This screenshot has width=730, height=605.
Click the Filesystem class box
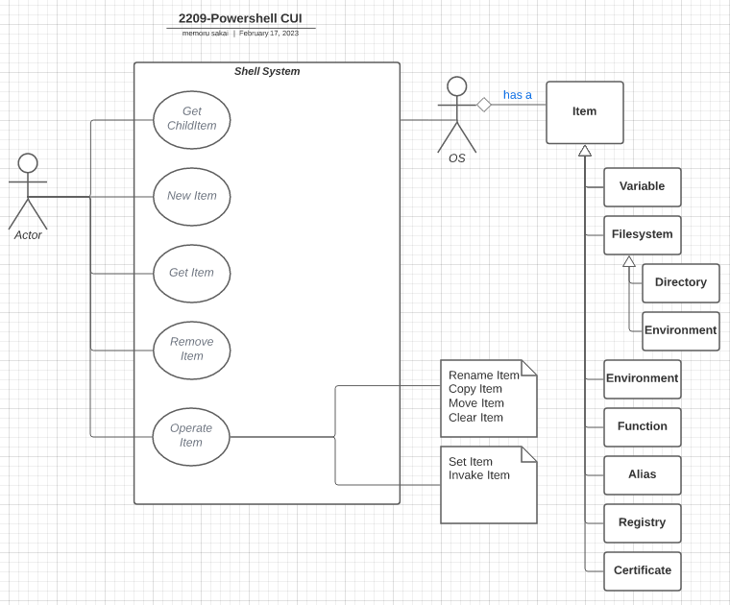coord(643,235)
